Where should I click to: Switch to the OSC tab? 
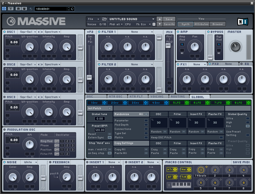(x=96, y=96)
